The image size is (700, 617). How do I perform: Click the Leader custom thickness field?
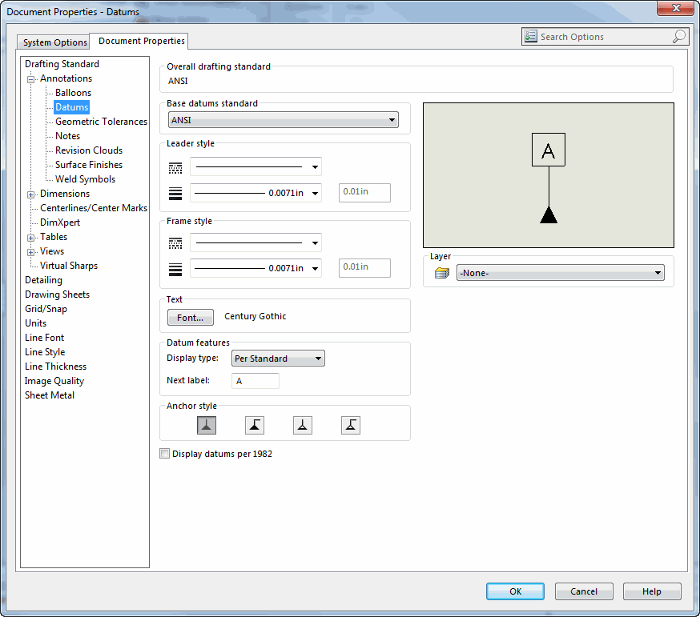[x=364, y=192]
